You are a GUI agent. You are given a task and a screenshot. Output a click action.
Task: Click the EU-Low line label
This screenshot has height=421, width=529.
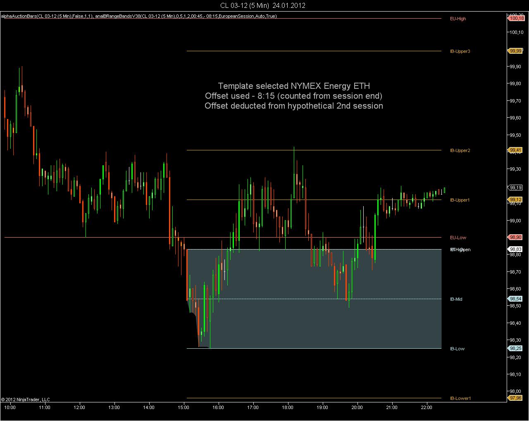458,238
